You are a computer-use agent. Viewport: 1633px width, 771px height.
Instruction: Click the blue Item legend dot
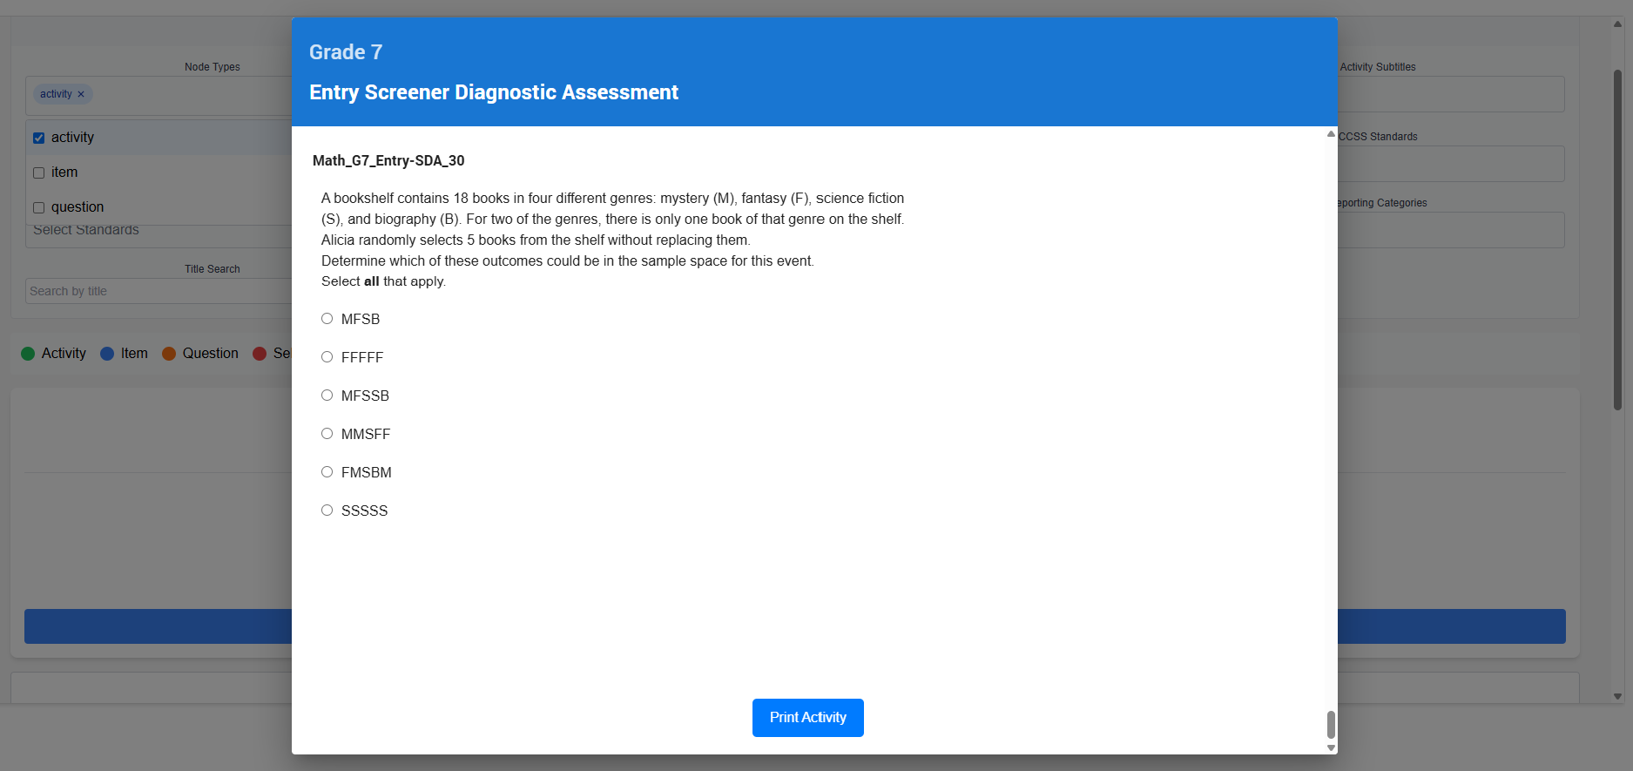(107, 354)
